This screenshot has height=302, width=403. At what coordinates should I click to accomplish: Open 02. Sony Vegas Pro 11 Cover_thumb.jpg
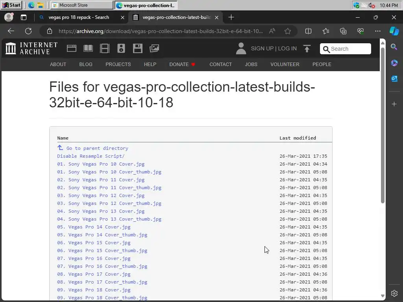click(x=109, y=188)
